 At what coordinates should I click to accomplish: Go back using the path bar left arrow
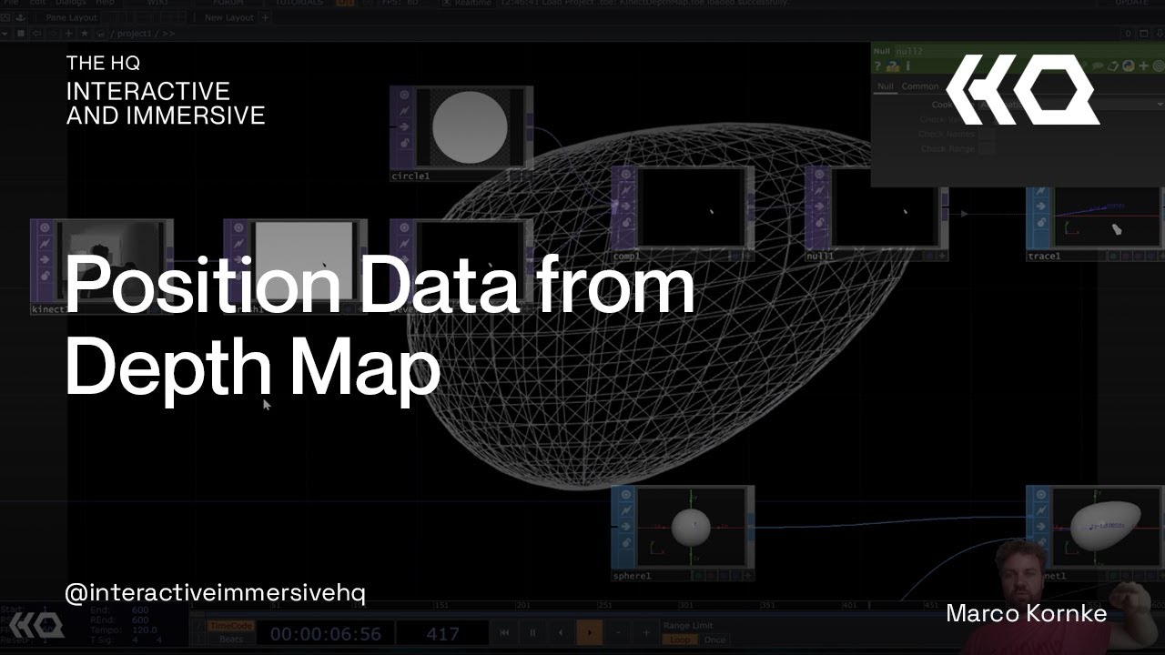[36, 34]
